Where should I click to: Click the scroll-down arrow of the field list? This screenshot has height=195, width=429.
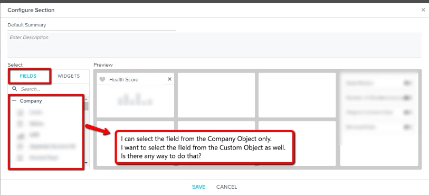point(87,163)
